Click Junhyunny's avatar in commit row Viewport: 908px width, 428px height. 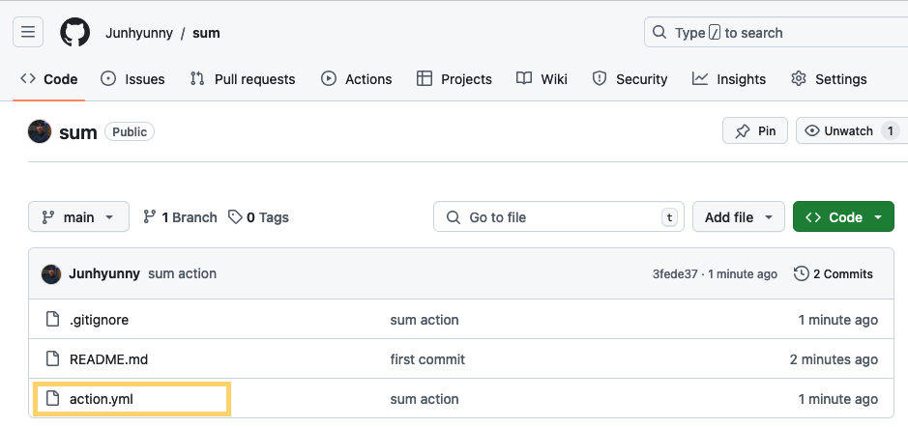[51, 273]
